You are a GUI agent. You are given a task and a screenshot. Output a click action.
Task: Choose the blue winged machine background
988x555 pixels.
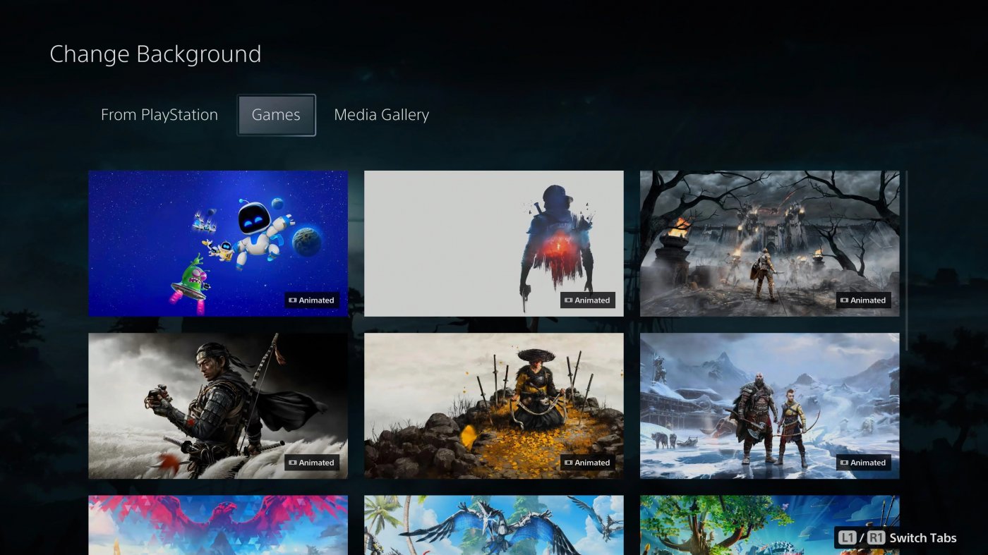pyautogui.click(x=494, y=525)
